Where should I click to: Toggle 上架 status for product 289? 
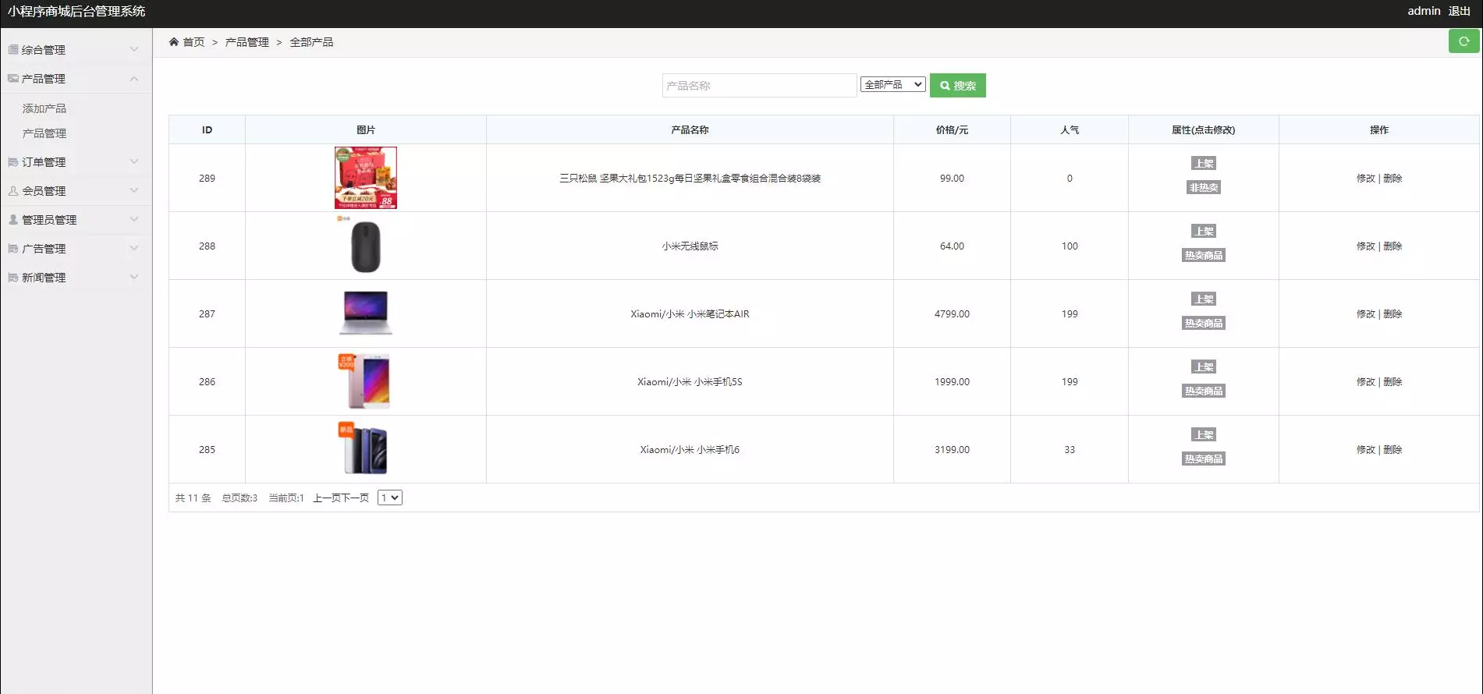(1203, 163)
